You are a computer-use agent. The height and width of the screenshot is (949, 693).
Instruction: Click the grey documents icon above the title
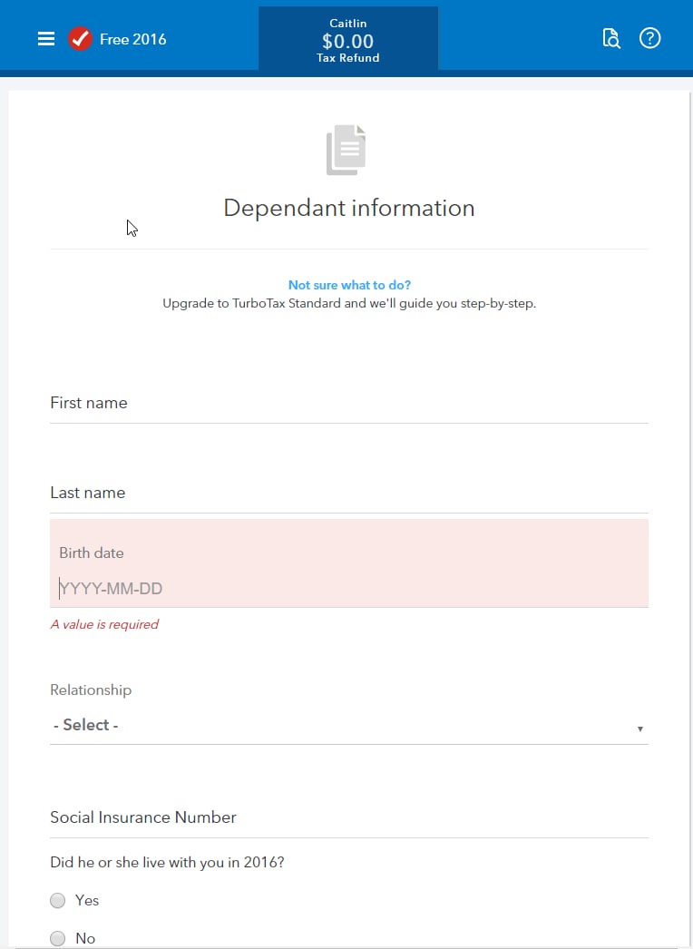(346, 150)
